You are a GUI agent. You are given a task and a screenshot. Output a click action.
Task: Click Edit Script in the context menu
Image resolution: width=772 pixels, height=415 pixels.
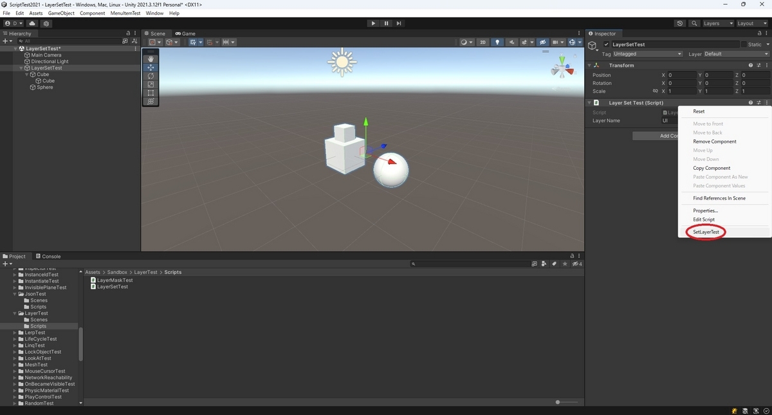[704, 219]
